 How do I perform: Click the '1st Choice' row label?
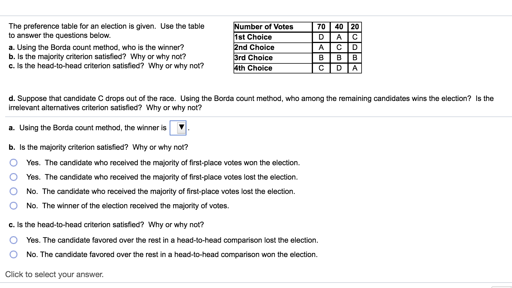coord(253,37)
